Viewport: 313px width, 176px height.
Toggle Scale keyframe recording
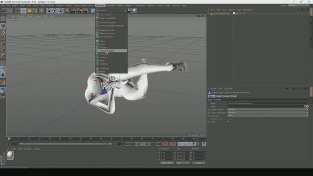(x=184, y=144)
